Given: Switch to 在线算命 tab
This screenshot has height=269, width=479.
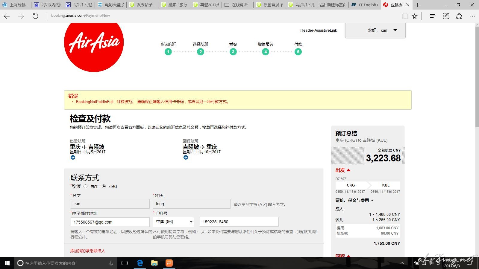Looking at the screenshot, I should pos(237,5).
